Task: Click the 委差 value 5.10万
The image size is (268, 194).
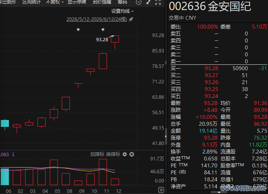Action: click(259, 27)
